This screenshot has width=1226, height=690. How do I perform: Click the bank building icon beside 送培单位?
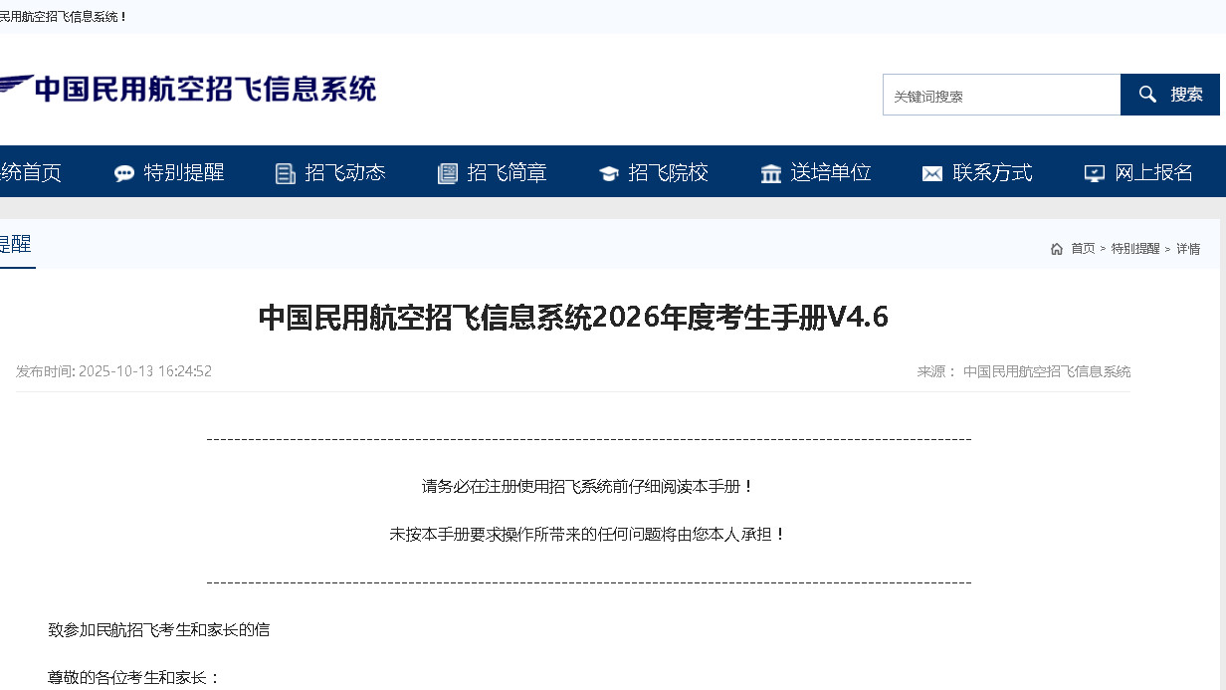pos(771,172)
